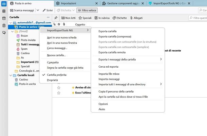Viewport: 207px width, 136px height.
Task: Collapse the Cartelle locali tree
Action: coord(11,75)
